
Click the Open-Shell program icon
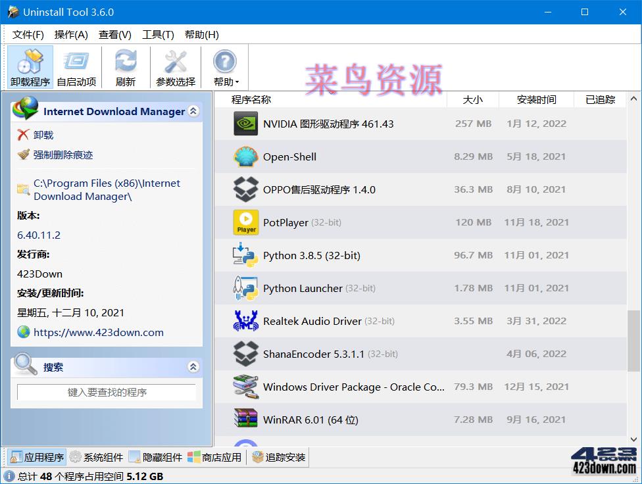pyautogui.click(x=245, y=157)
